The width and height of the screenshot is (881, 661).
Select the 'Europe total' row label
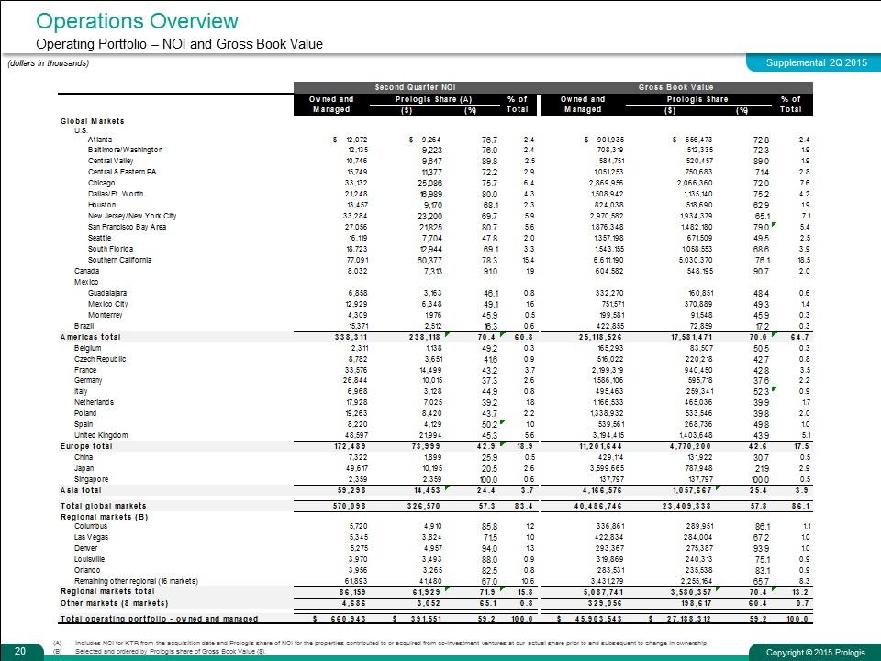[x=86, y=446]
